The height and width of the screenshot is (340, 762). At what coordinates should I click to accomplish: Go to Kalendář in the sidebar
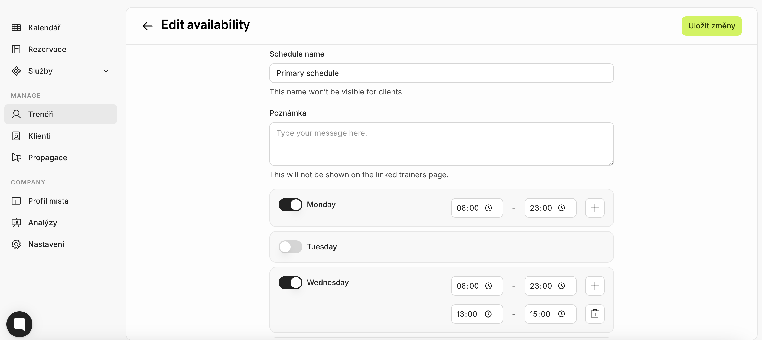[44, 28]
